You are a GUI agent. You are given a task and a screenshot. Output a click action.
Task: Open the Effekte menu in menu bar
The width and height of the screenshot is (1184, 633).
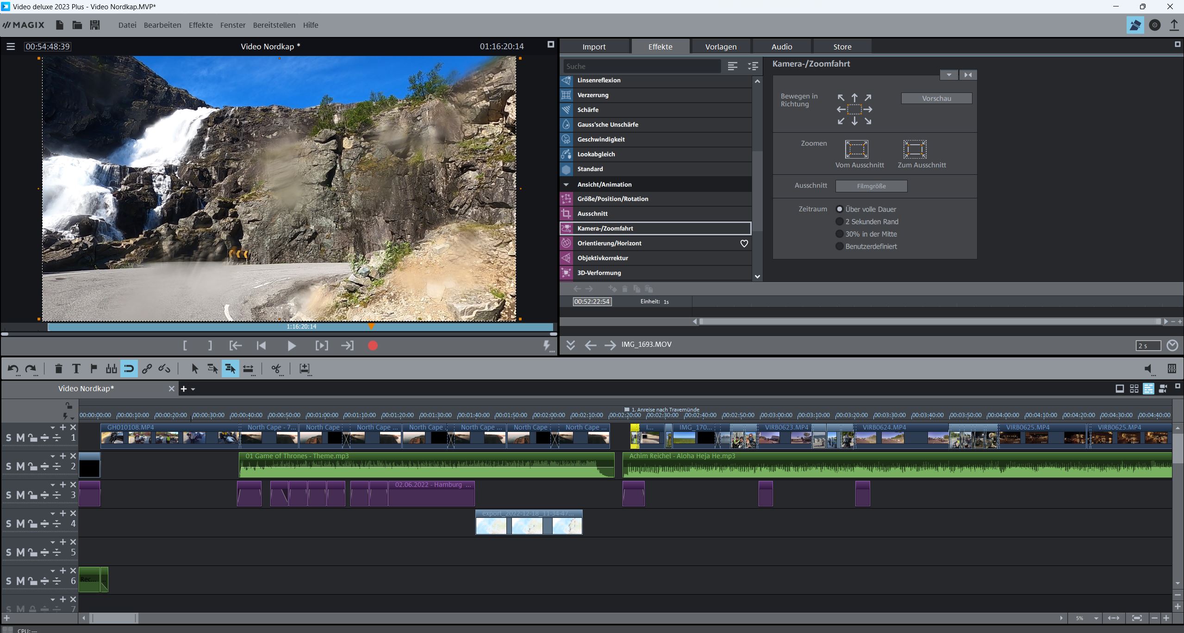pyautogui.click(x=200, y=25)
